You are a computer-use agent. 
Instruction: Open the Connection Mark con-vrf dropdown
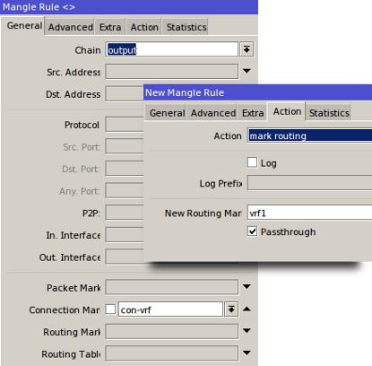pyautogui.click(x=231, y=309)
